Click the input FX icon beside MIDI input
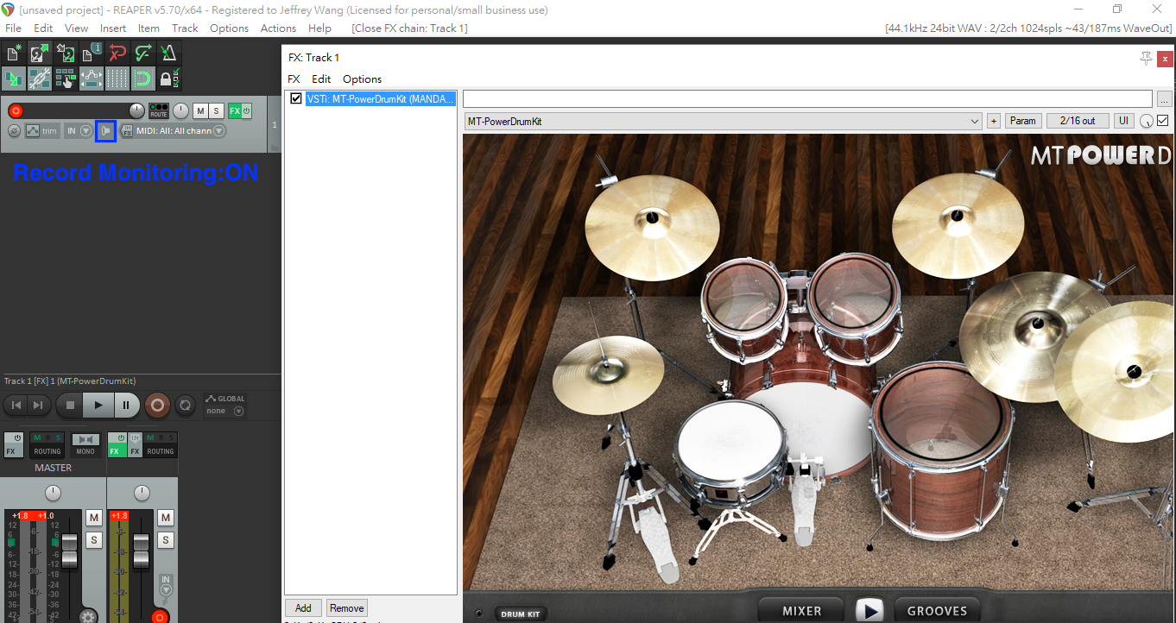The image size is (1176, 623). click(127, 130)
